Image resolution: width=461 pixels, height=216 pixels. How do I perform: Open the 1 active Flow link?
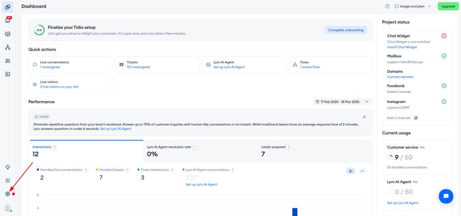click(x=310, y=67)
